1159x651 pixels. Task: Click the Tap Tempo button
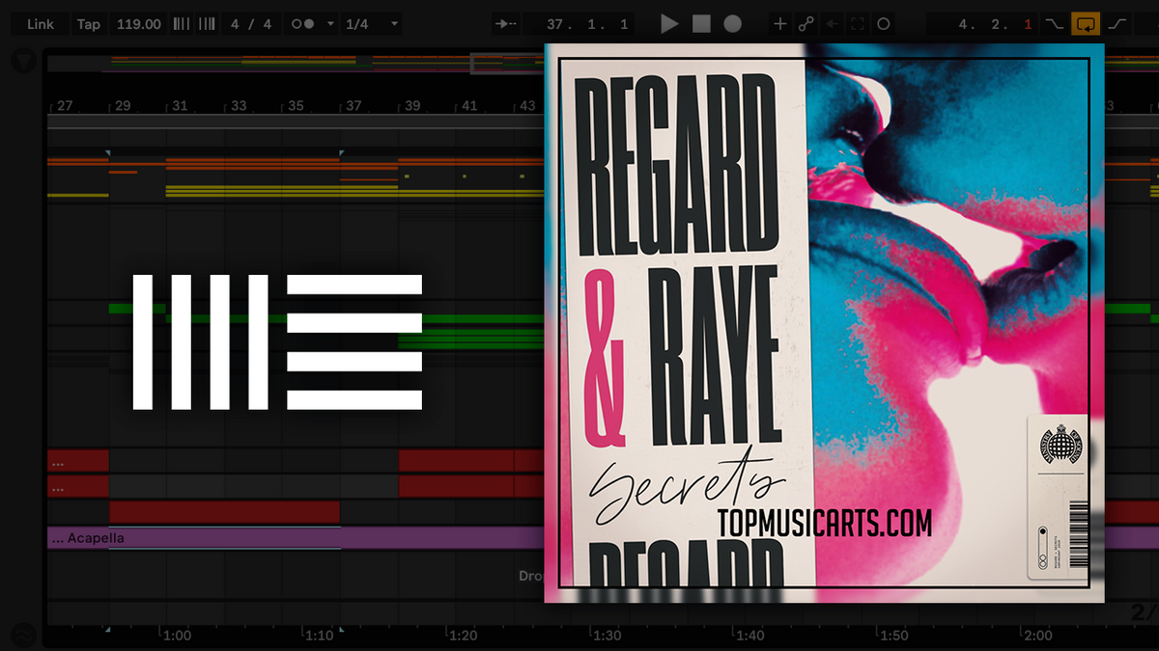[x=89, y=23]
